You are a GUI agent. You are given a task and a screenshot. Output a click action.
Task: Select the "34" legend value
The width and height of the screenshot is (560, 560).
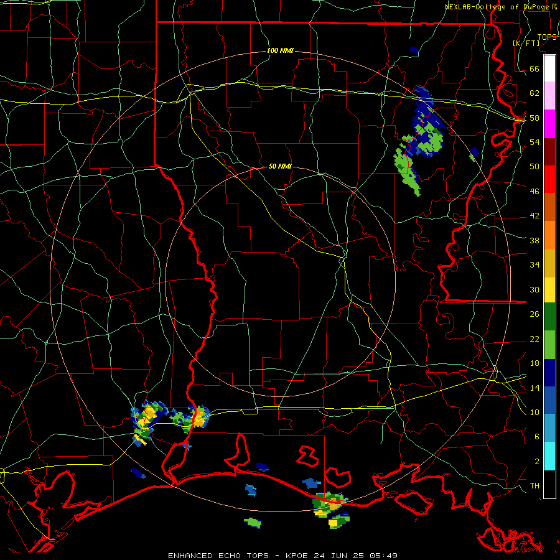coord(534,265)
